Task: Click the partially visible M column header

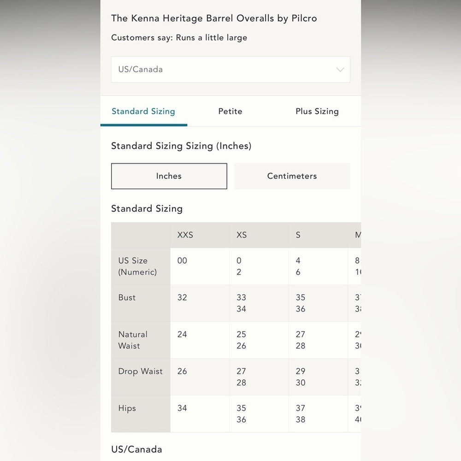Action: pyautogui.click(x=357, y=235)
